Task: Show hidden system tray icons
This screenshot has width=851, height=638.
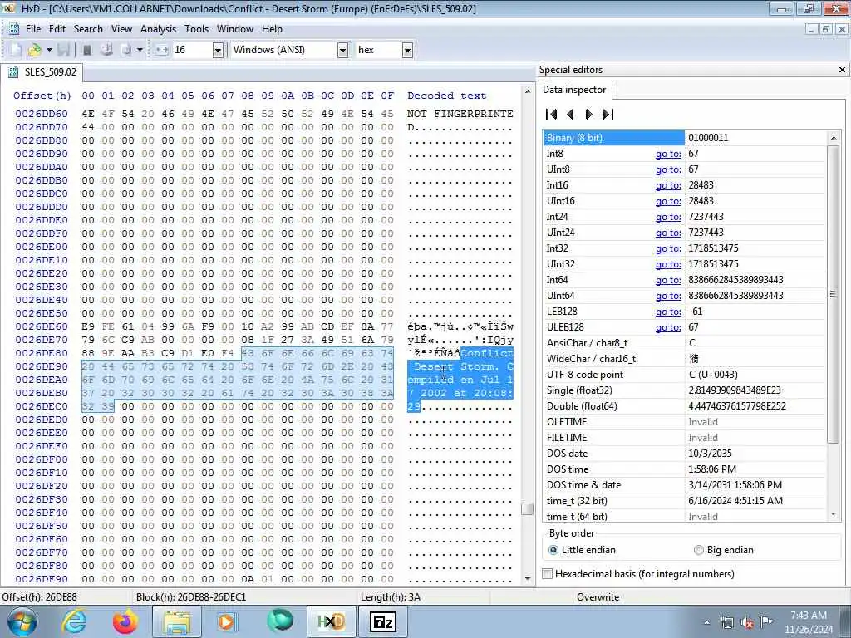Action: click(706, 623)
